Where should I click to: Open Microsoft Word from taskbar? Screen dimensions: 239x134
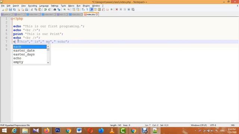[79, 131]
